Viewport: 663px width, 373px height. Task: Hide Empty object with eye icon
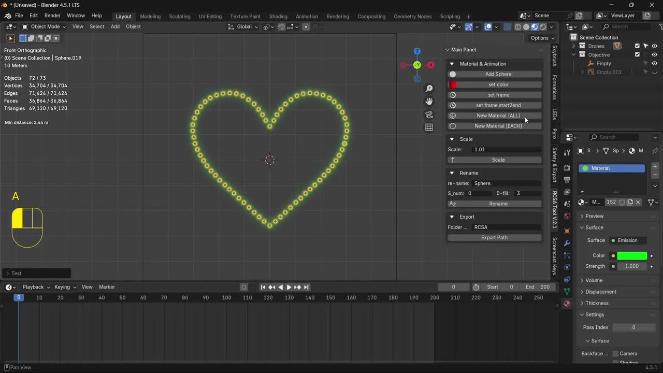(654, 63)
